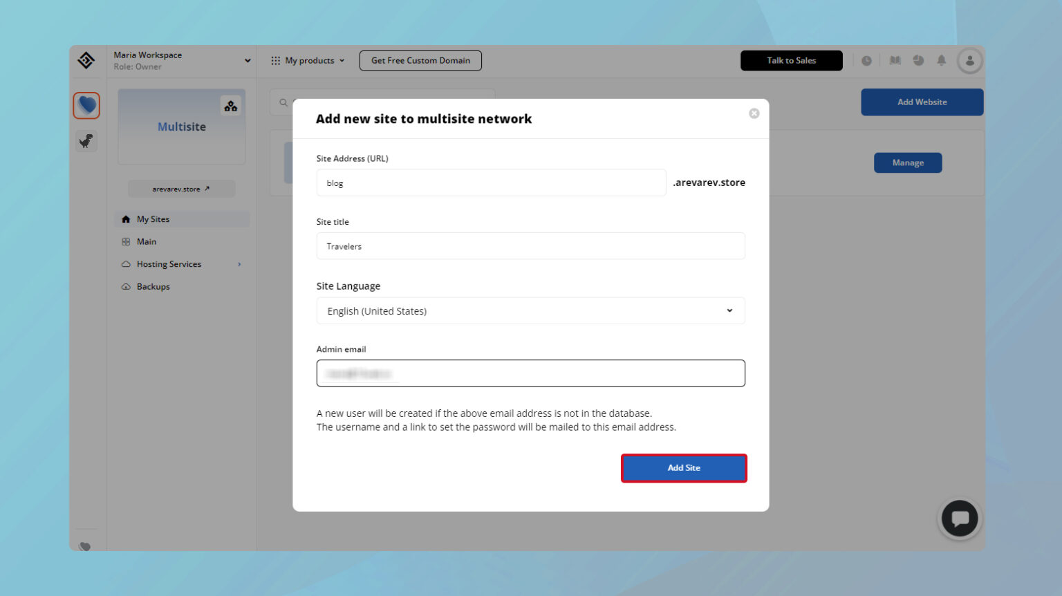Select the dinosaur game icon in sidebar

pos(86,141)
